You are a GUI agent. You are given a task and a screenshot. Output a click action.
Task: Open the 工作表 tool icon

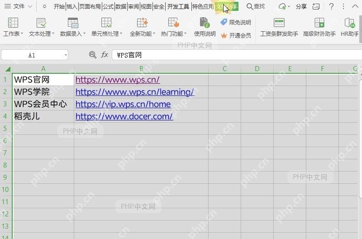tap(13, 23)
